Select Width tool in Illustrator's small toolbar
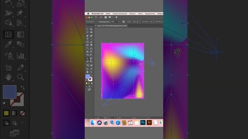This screenshot has width=248, height=139. 87,51
